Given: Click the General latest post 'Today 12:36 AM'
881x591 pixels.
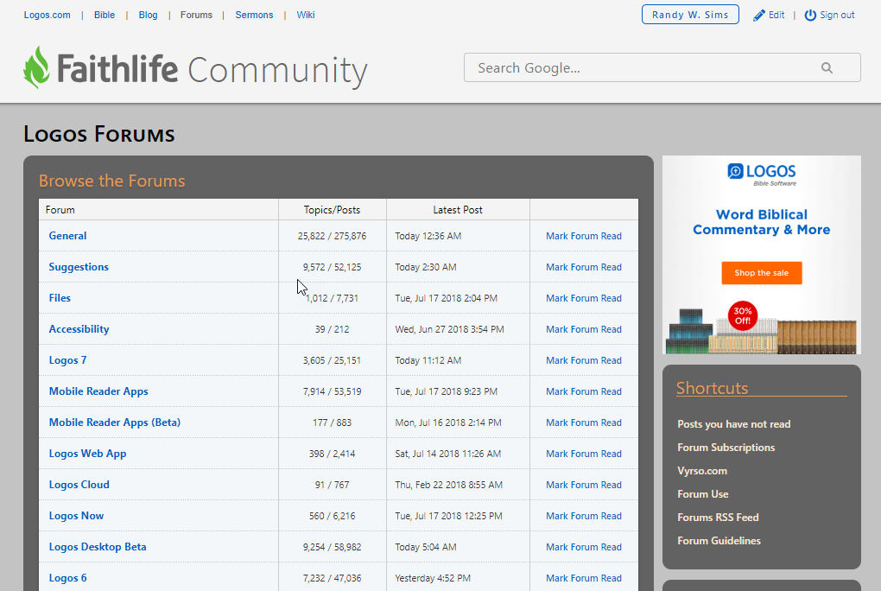Looking at the screenshot, I should point(428,236).
